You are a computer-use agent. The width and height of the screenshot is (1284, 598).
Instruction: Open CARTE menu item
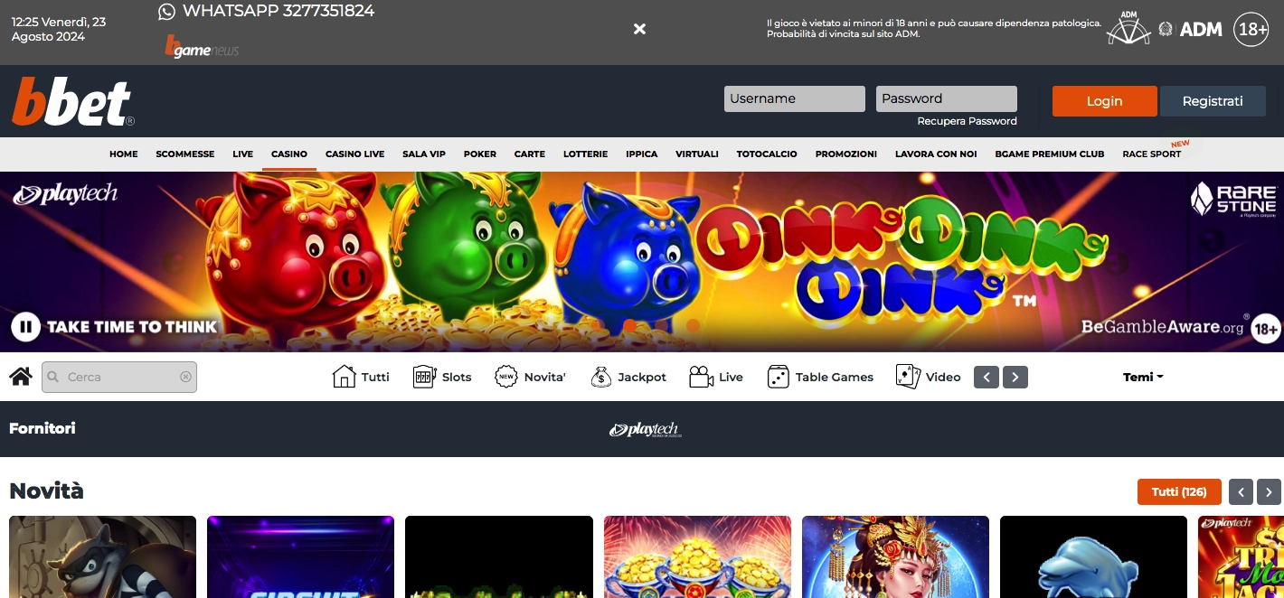pos(530,154)
